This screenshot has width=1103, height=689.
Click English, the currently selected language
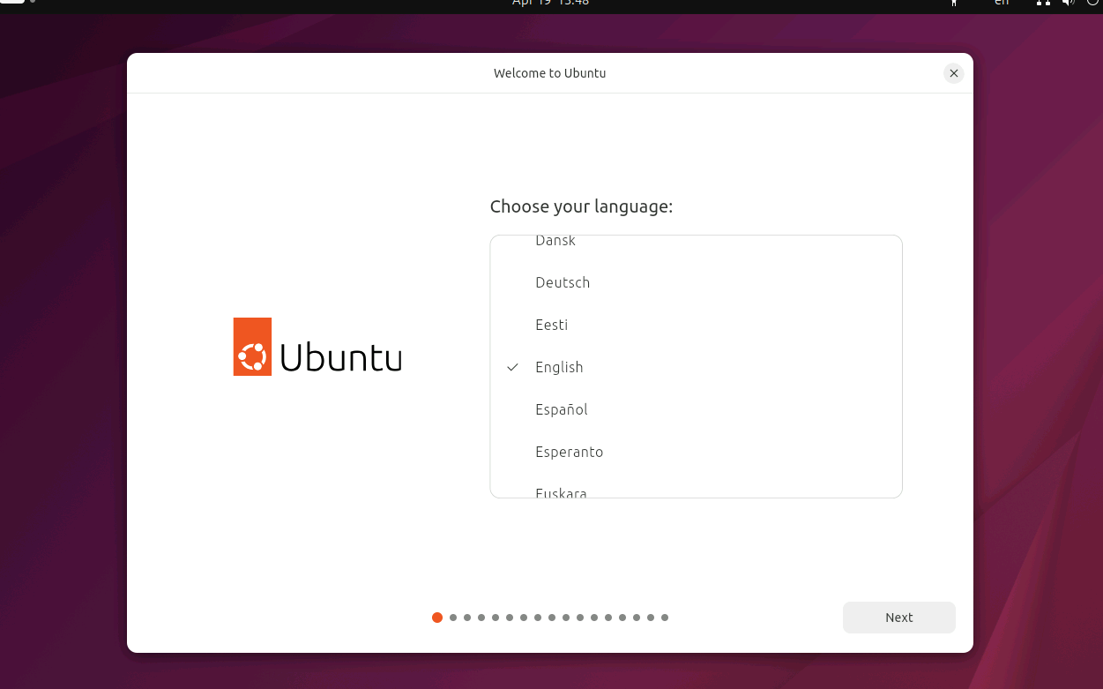pos(559,367)
